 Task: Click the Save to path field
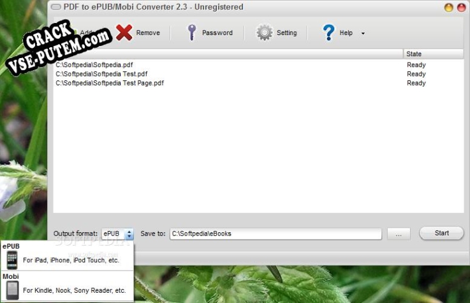click(x=275, y=233)
